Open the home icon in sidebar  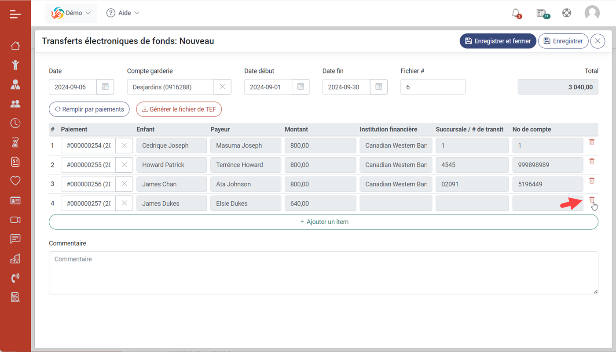(15, 46)
